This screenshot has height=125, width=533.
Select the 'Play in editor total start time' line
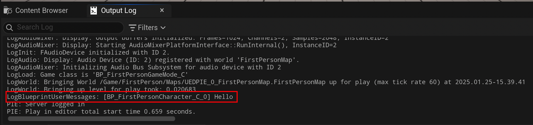101,112
